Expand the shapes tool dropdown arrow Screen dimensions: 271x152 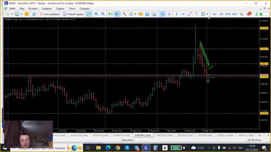coord(207,14)
